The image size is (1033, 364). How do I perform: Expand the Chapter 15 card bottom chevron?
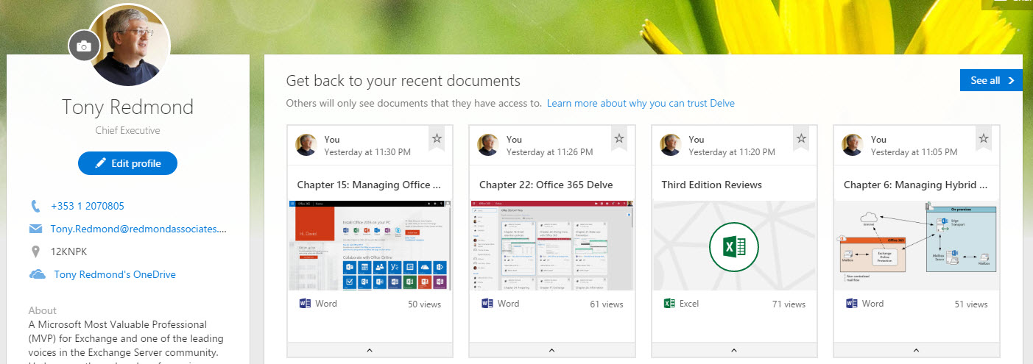coord(370,350)
